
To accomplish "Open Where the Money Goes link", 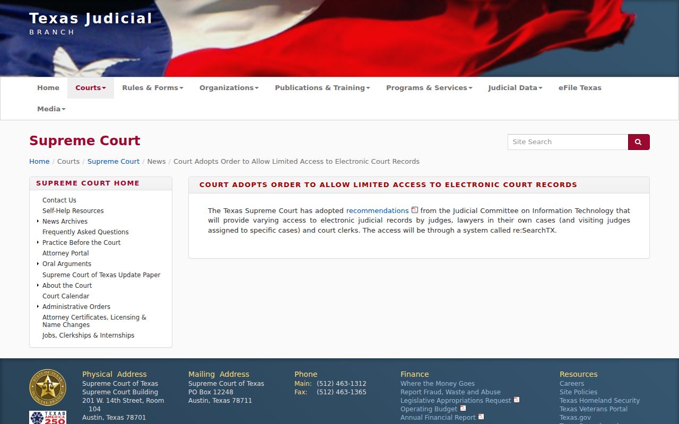I will pos(438,384).
